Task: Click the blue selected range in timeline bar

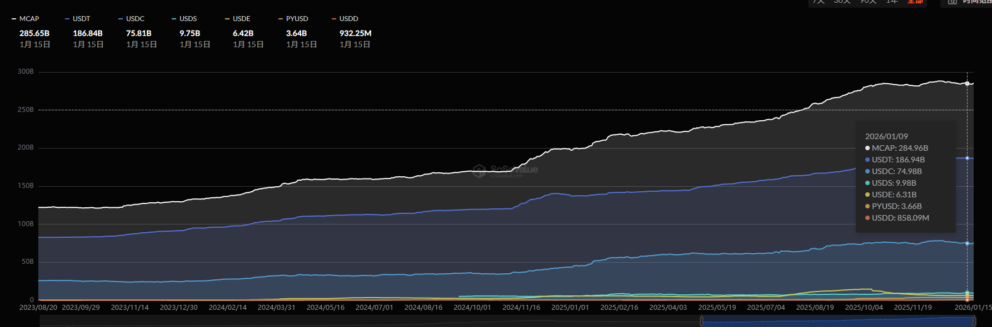Action: click(x=834, y=321)
